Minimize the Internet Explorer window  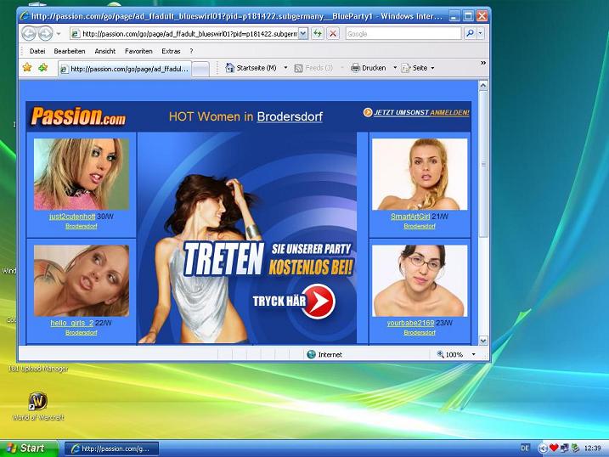pos(454,16)
